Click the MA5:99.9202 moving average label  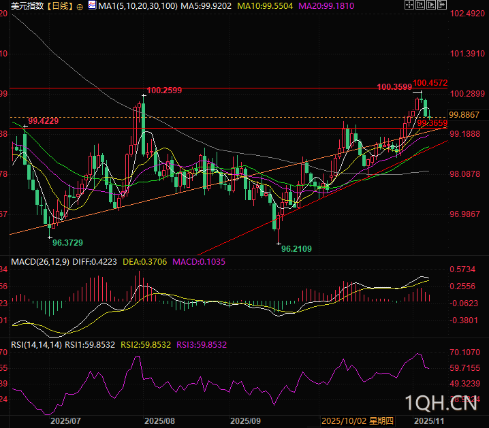click(x=208, y=5)
